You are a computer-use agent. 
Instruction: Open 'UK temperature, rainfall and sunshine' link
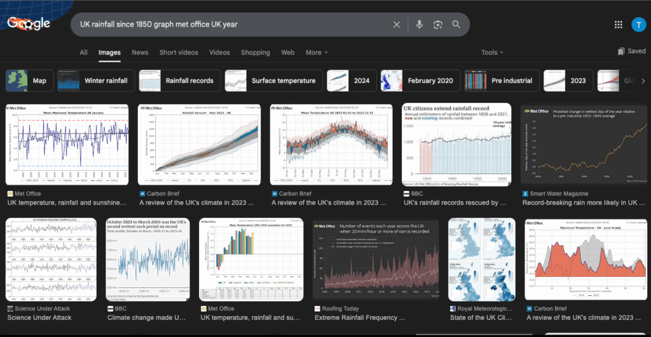tap(67, 202)
